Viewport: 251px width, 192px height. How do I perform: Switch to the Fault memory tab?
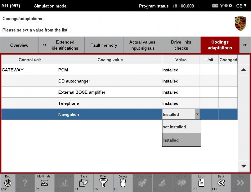click(x=104, y=45)
